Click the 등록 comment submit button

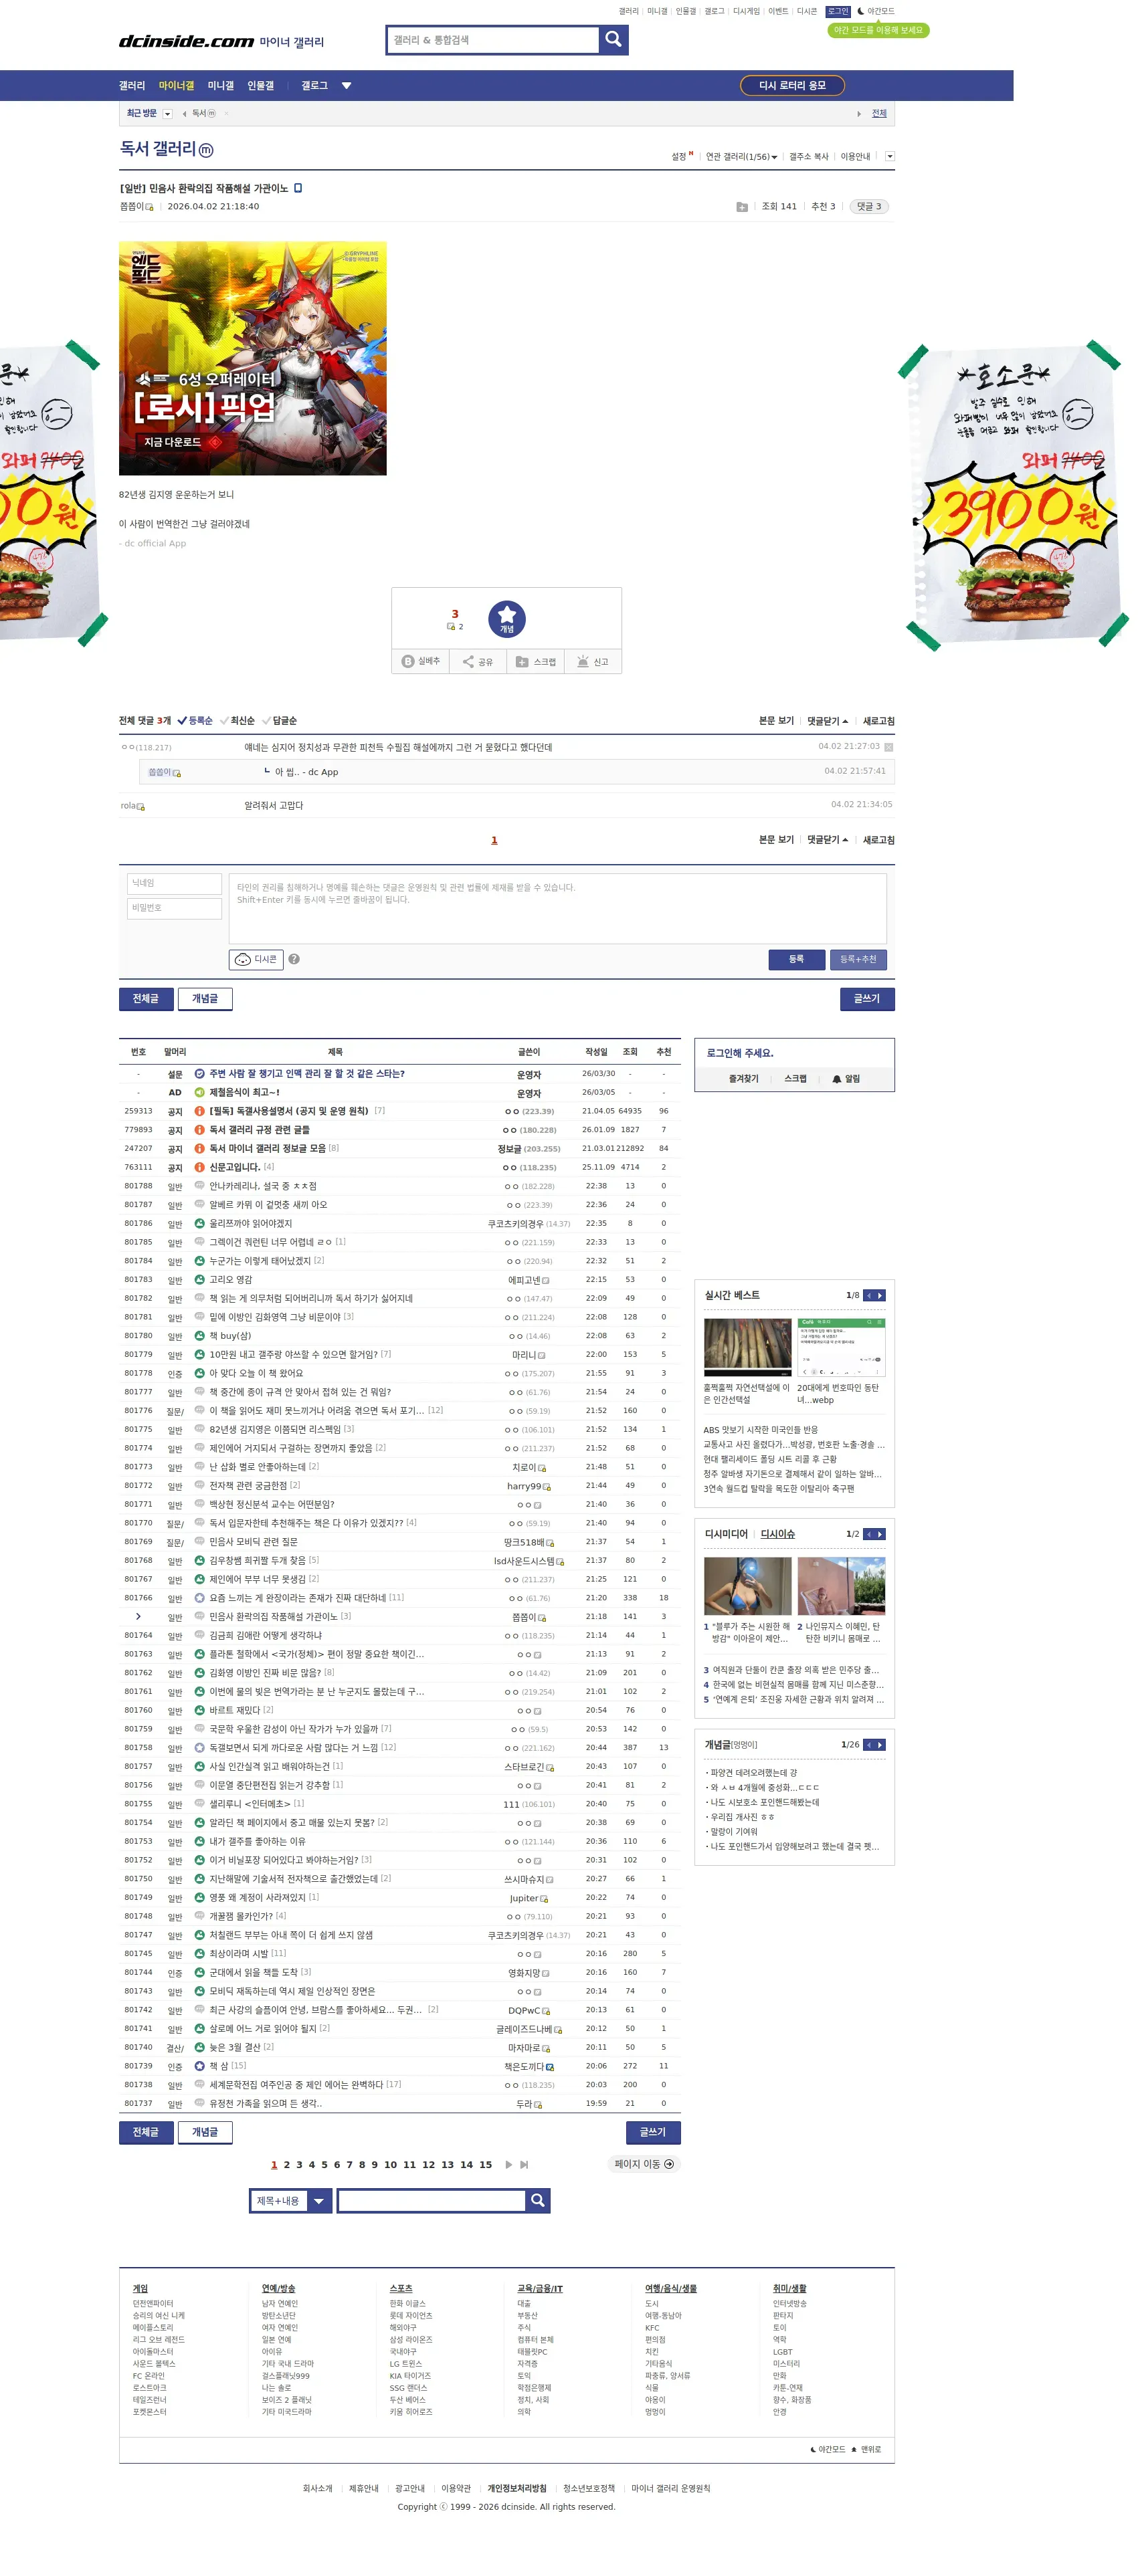point(796,959)
